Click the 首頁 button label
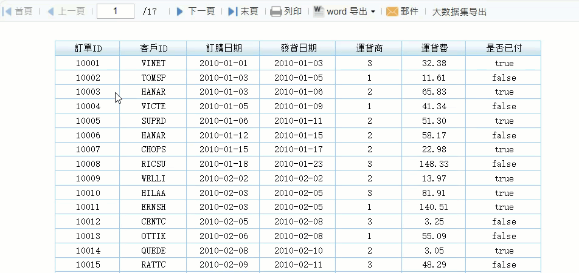This screenshot has width=579, height=273. tap(24, 12)
